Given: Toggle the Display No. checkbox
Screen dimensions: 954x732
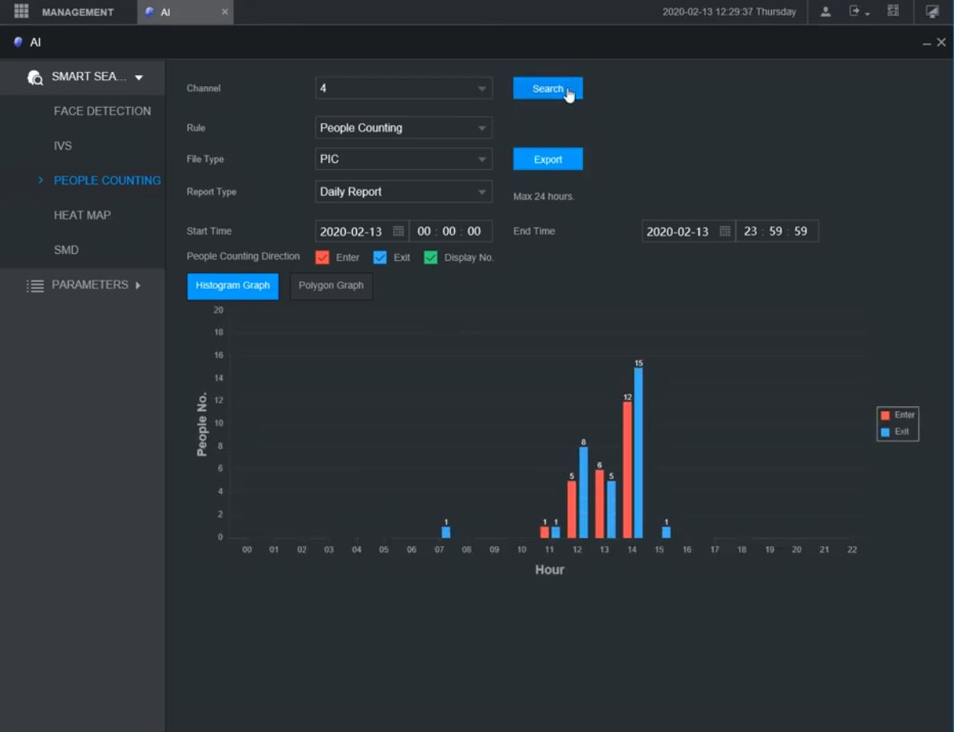Looking at the screenshot, I should pyautogui.click(x=431, y=258).
